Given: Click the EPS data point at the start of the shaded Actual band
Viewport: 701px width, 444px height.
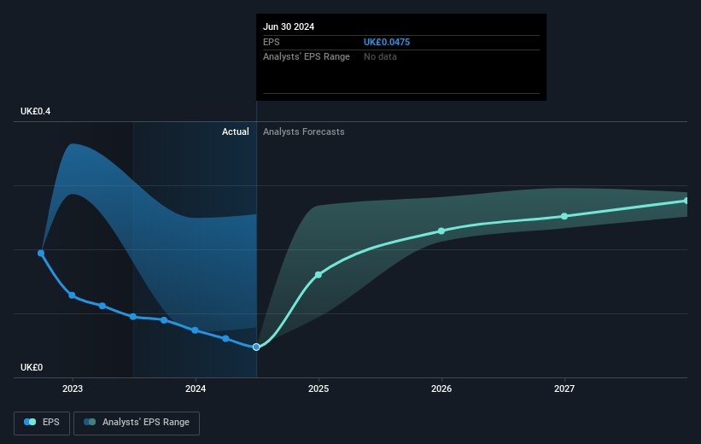Looking at the screenshot, I should pos(133,317).
